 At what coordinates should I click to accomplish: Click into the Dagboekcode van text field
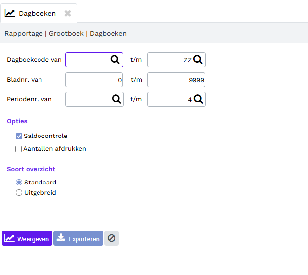click(88, 60)
